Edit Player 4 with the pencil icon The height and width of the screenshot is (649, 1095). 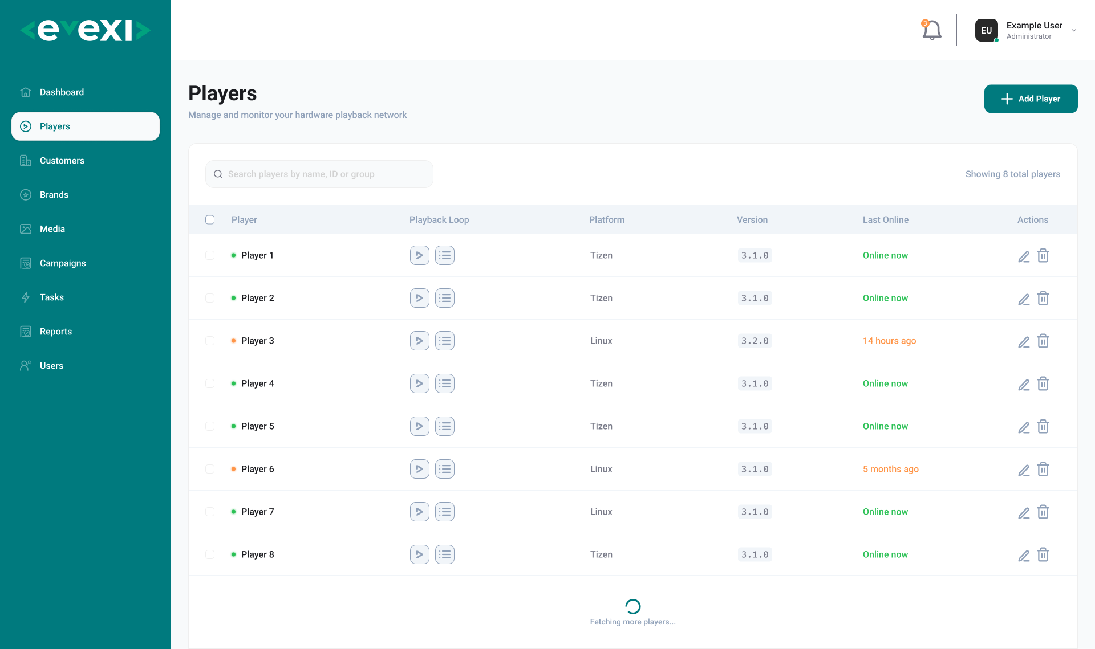(x=1024, y=384)
